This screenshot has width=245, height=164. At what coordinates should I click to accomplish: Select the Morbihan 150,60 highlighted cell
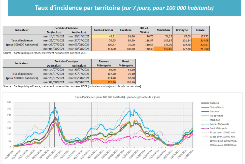(163, 49)
